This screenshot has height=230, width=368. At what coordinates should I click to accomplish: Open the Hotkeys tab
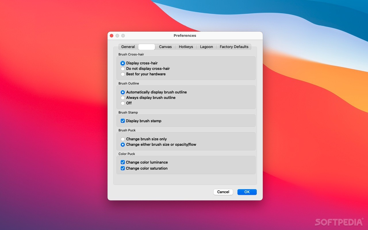[186, 47]
